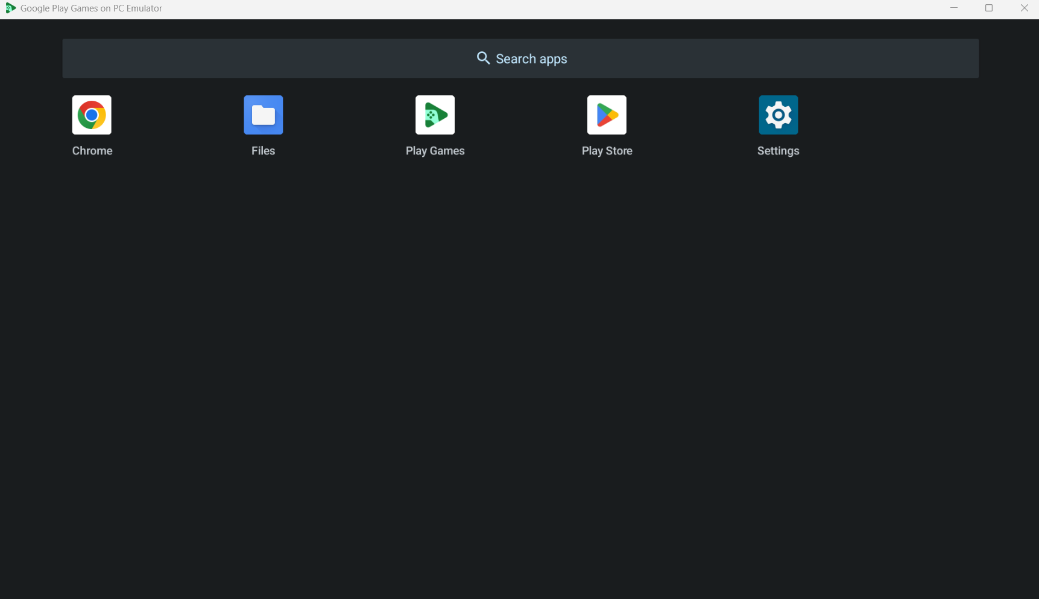The height and width of the screenshot is (599, 1039).
Task: Minimize the emulator window
Action: tap(954, 8)
